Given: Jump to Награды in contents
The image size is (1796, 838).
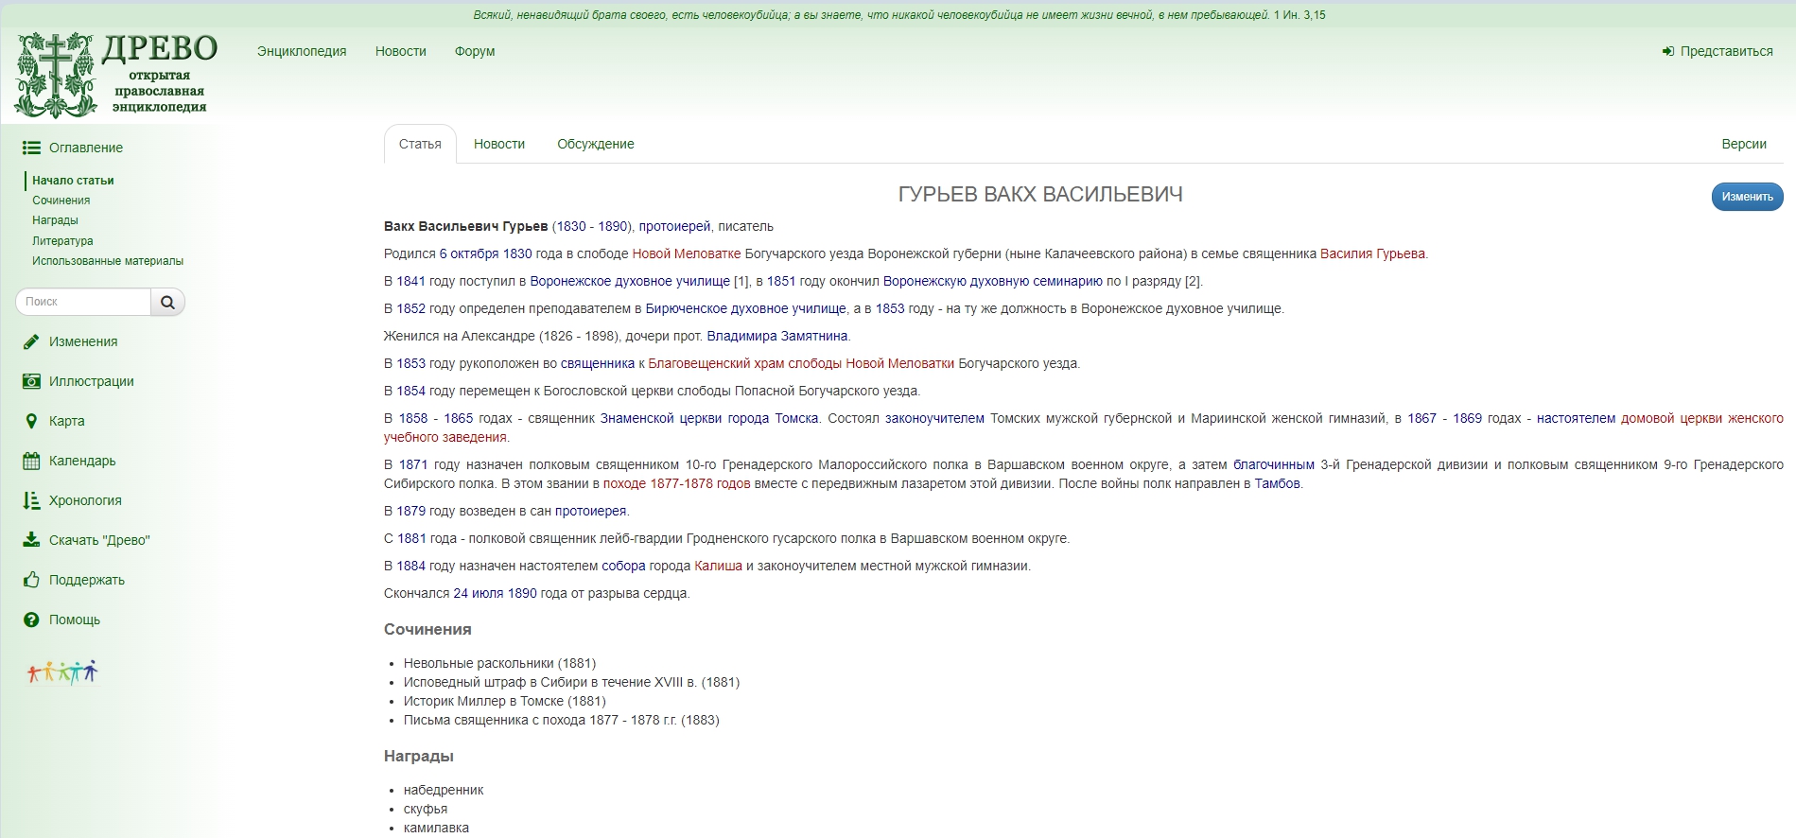Looking at the screenshot, I should click(55, 220).
